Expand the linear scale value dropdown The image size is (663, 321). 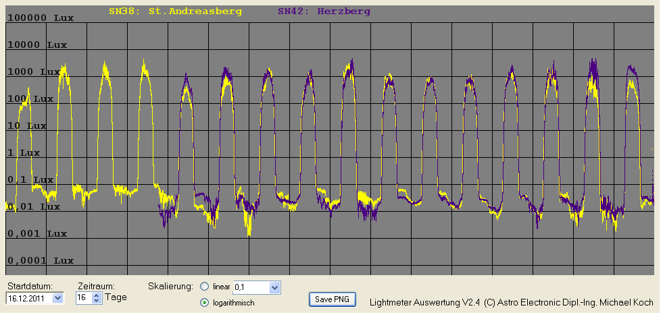coord(274,287)
